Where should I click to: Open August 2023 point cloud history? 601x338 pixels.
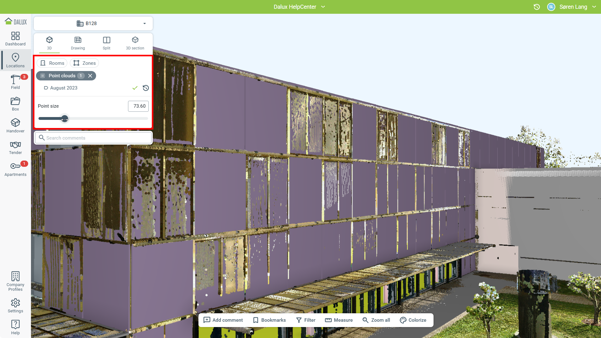(146, 88)
